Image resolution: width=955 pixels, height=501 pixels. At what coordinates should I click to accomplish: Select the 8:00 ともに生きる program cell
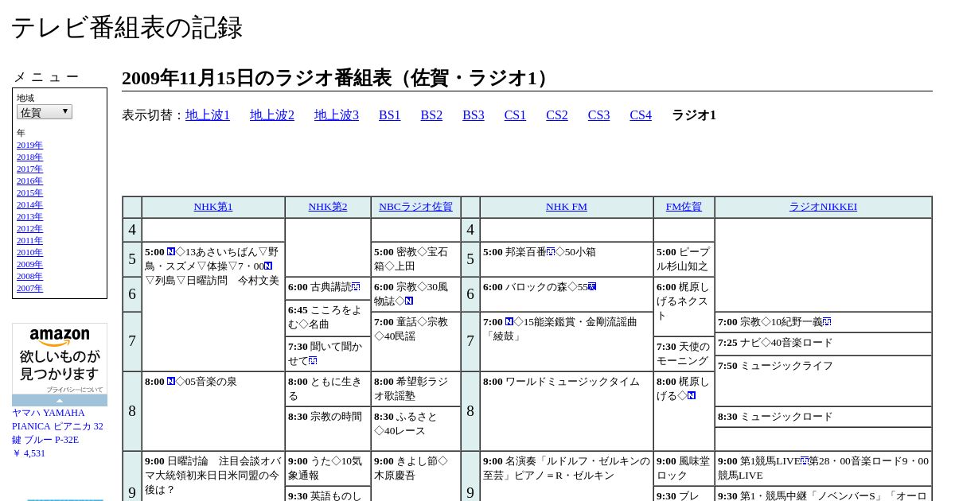tap(328, 389)
